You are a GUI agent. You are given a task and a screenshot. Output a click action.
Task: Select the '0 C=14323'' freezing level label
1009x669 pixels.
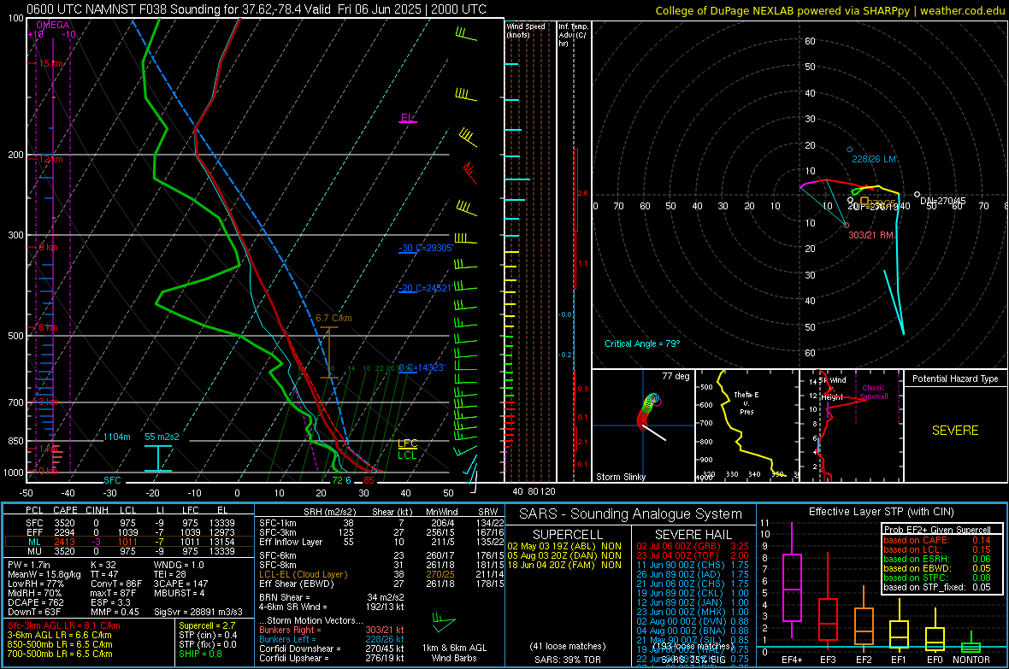coord(422,367)
